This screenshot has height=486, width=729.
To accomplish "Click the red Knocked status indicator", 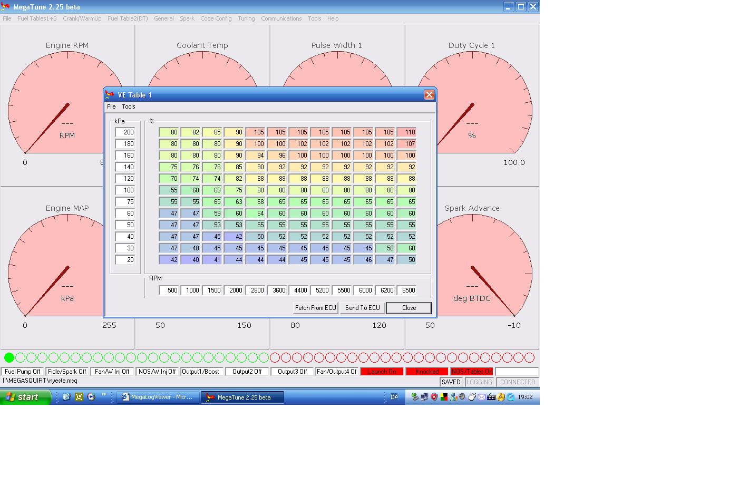I will (x=427, y=372).
